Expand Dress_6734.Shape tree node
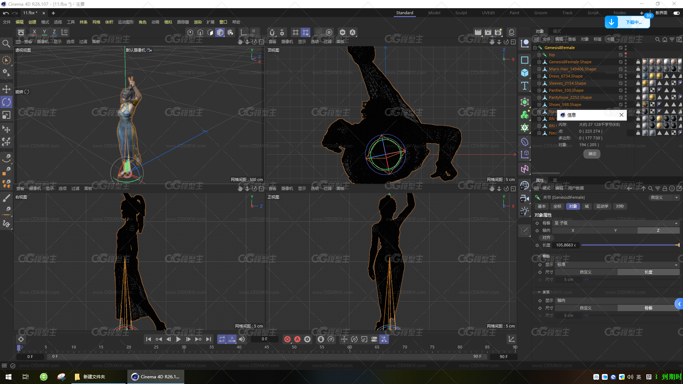 point(539,76)
